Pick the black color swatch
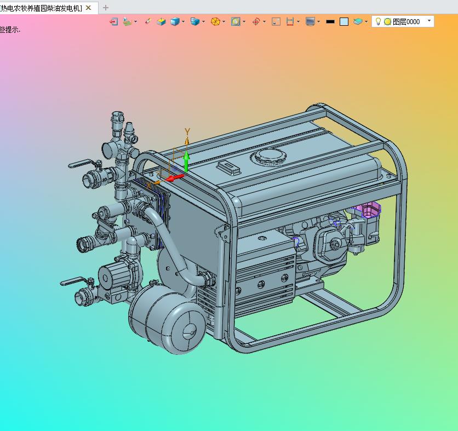The width and height of the screenshot is (458, 431). [x=330, y=21]
